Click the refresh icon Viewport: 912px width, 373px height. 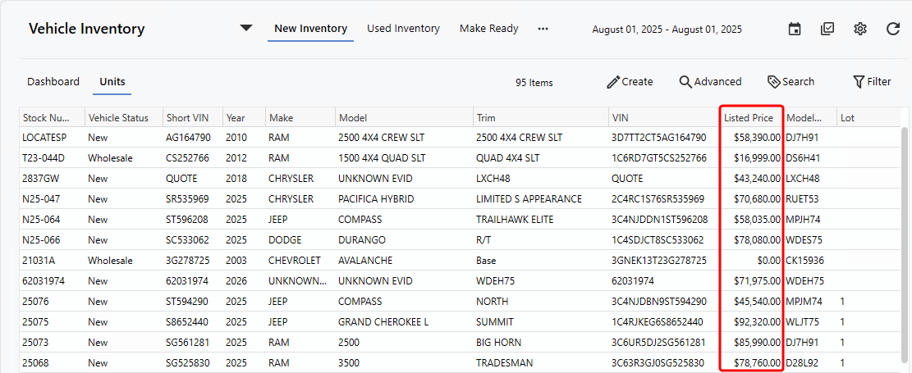pyautogui.click(x=893, y=30)
